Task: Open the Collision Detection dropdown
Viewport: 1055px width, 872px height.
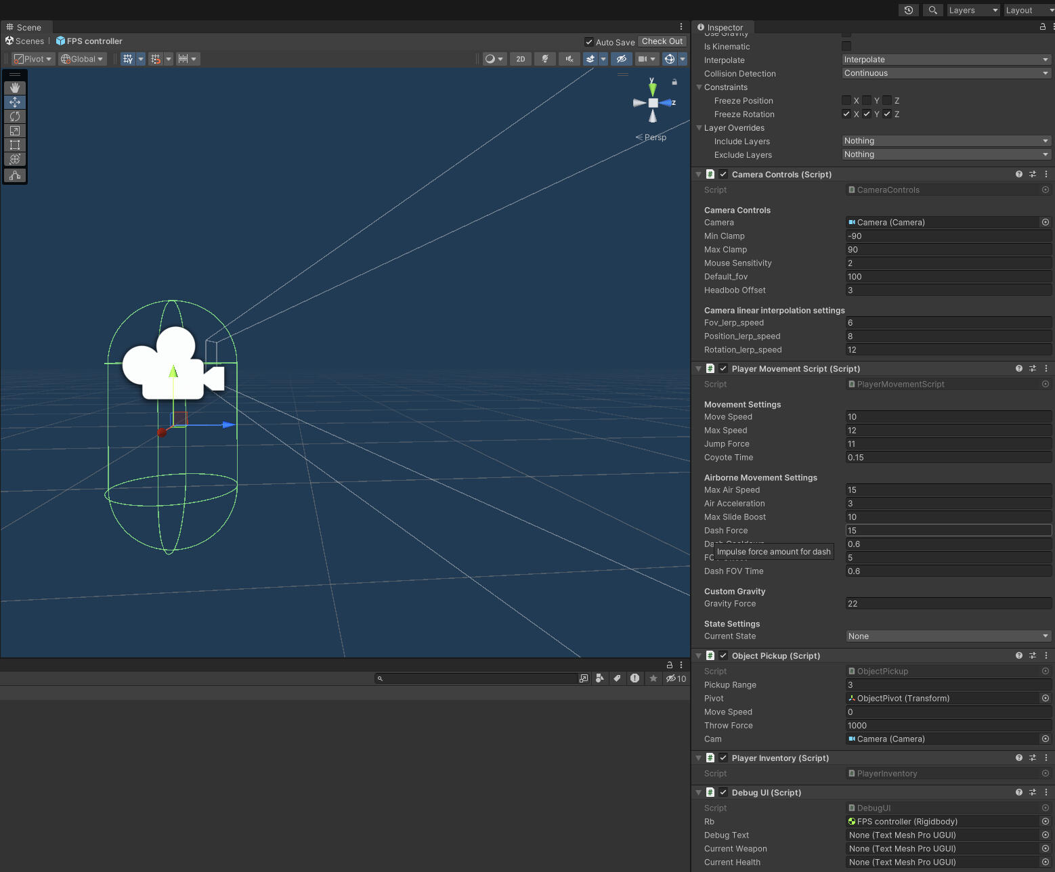Action: coord(946,73)
